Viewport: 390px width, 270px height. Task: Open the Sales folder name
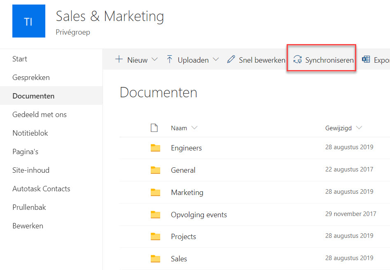(179, 259)
